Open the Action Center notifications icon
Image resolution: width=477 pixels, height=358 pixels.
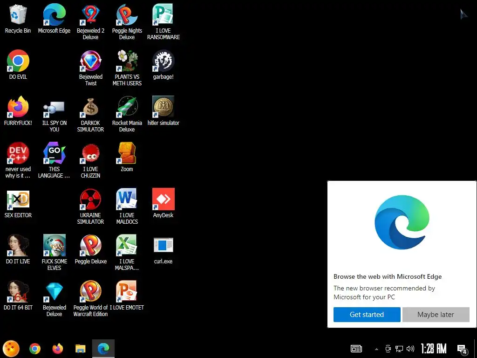[x=462, y=349]
